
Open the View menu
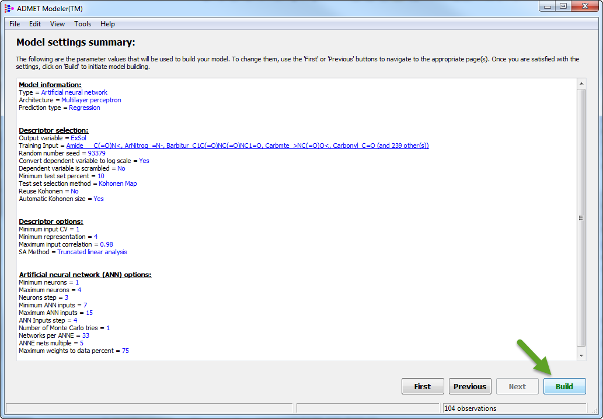point(57,24)
